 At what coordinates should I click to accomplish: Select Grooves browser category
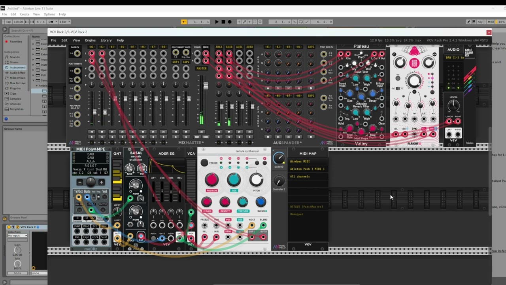pos(15,104)
